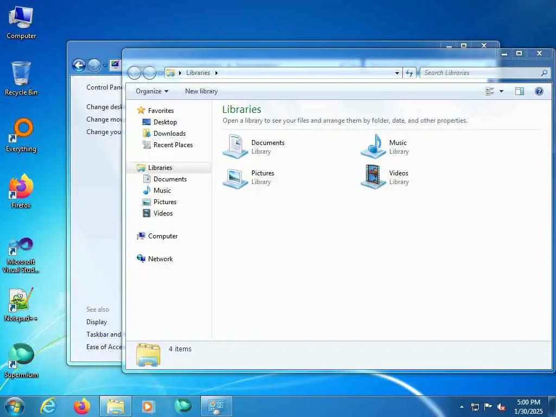Select Libraries node in navigation pane
Screen dimensions: 556x417
160,168
